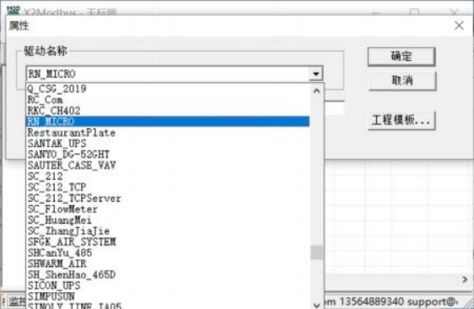This screenshot has height=309, width=474.
Task: Choose RestaurantPlate driver
Action: click(168, 133)
